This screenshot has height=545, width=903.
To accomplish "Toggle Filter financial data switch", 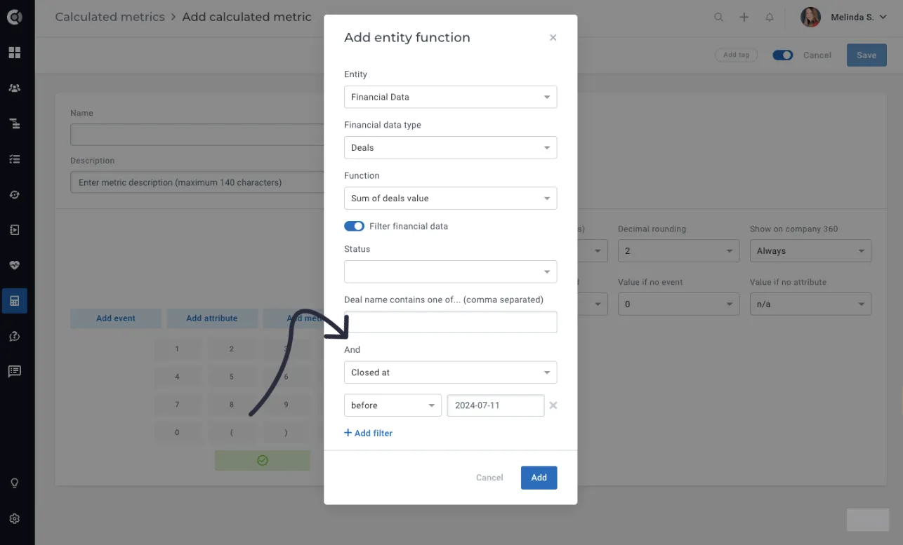I will [355, 226].
